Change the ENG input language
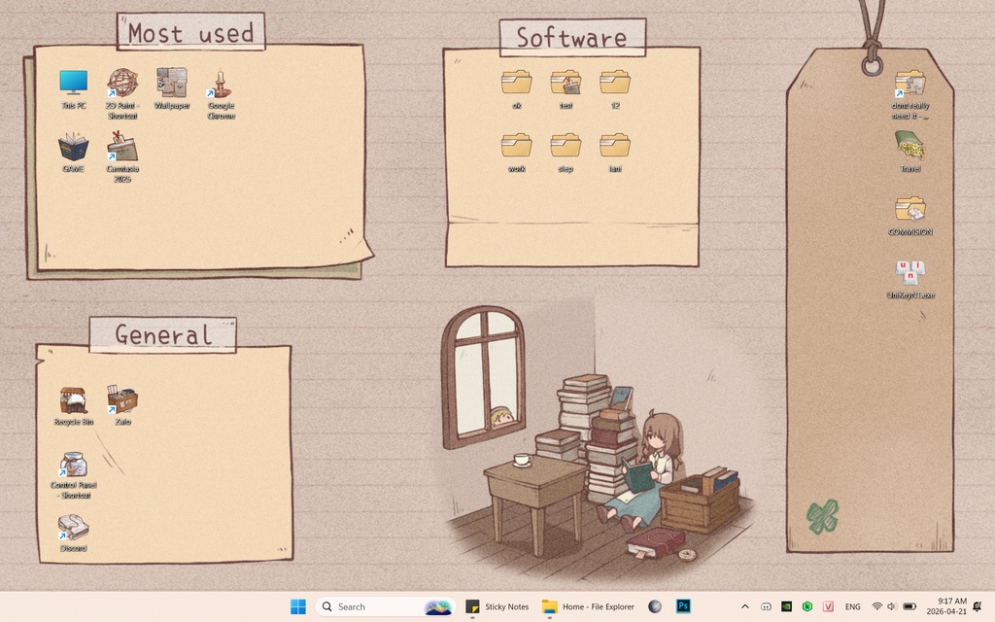Viewport: 995px width, 622px height. click(853, 606)
